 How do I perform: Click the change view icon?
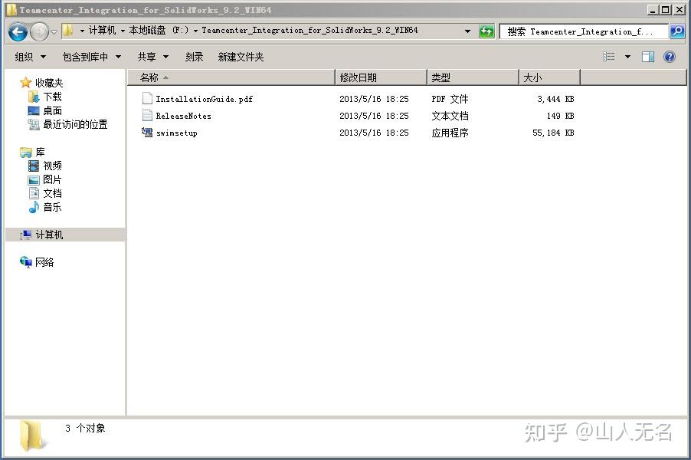click(608, 57)
